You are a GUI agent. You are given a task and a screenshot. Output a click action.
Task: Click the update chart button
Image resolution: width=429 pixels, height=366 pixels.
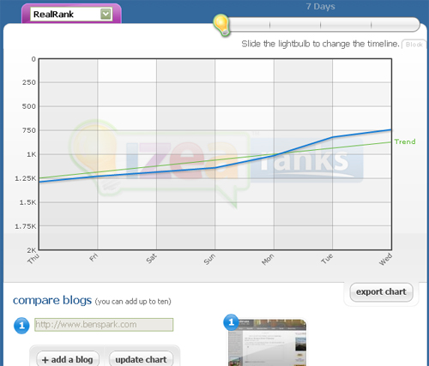tap(141, 359)
